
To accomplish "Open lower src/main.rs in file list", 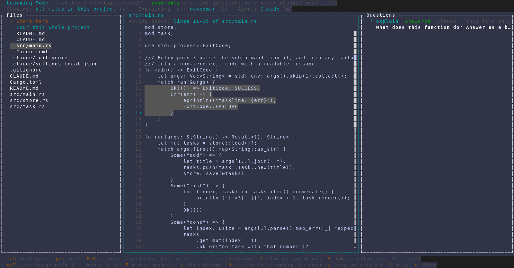I will 27,95.
